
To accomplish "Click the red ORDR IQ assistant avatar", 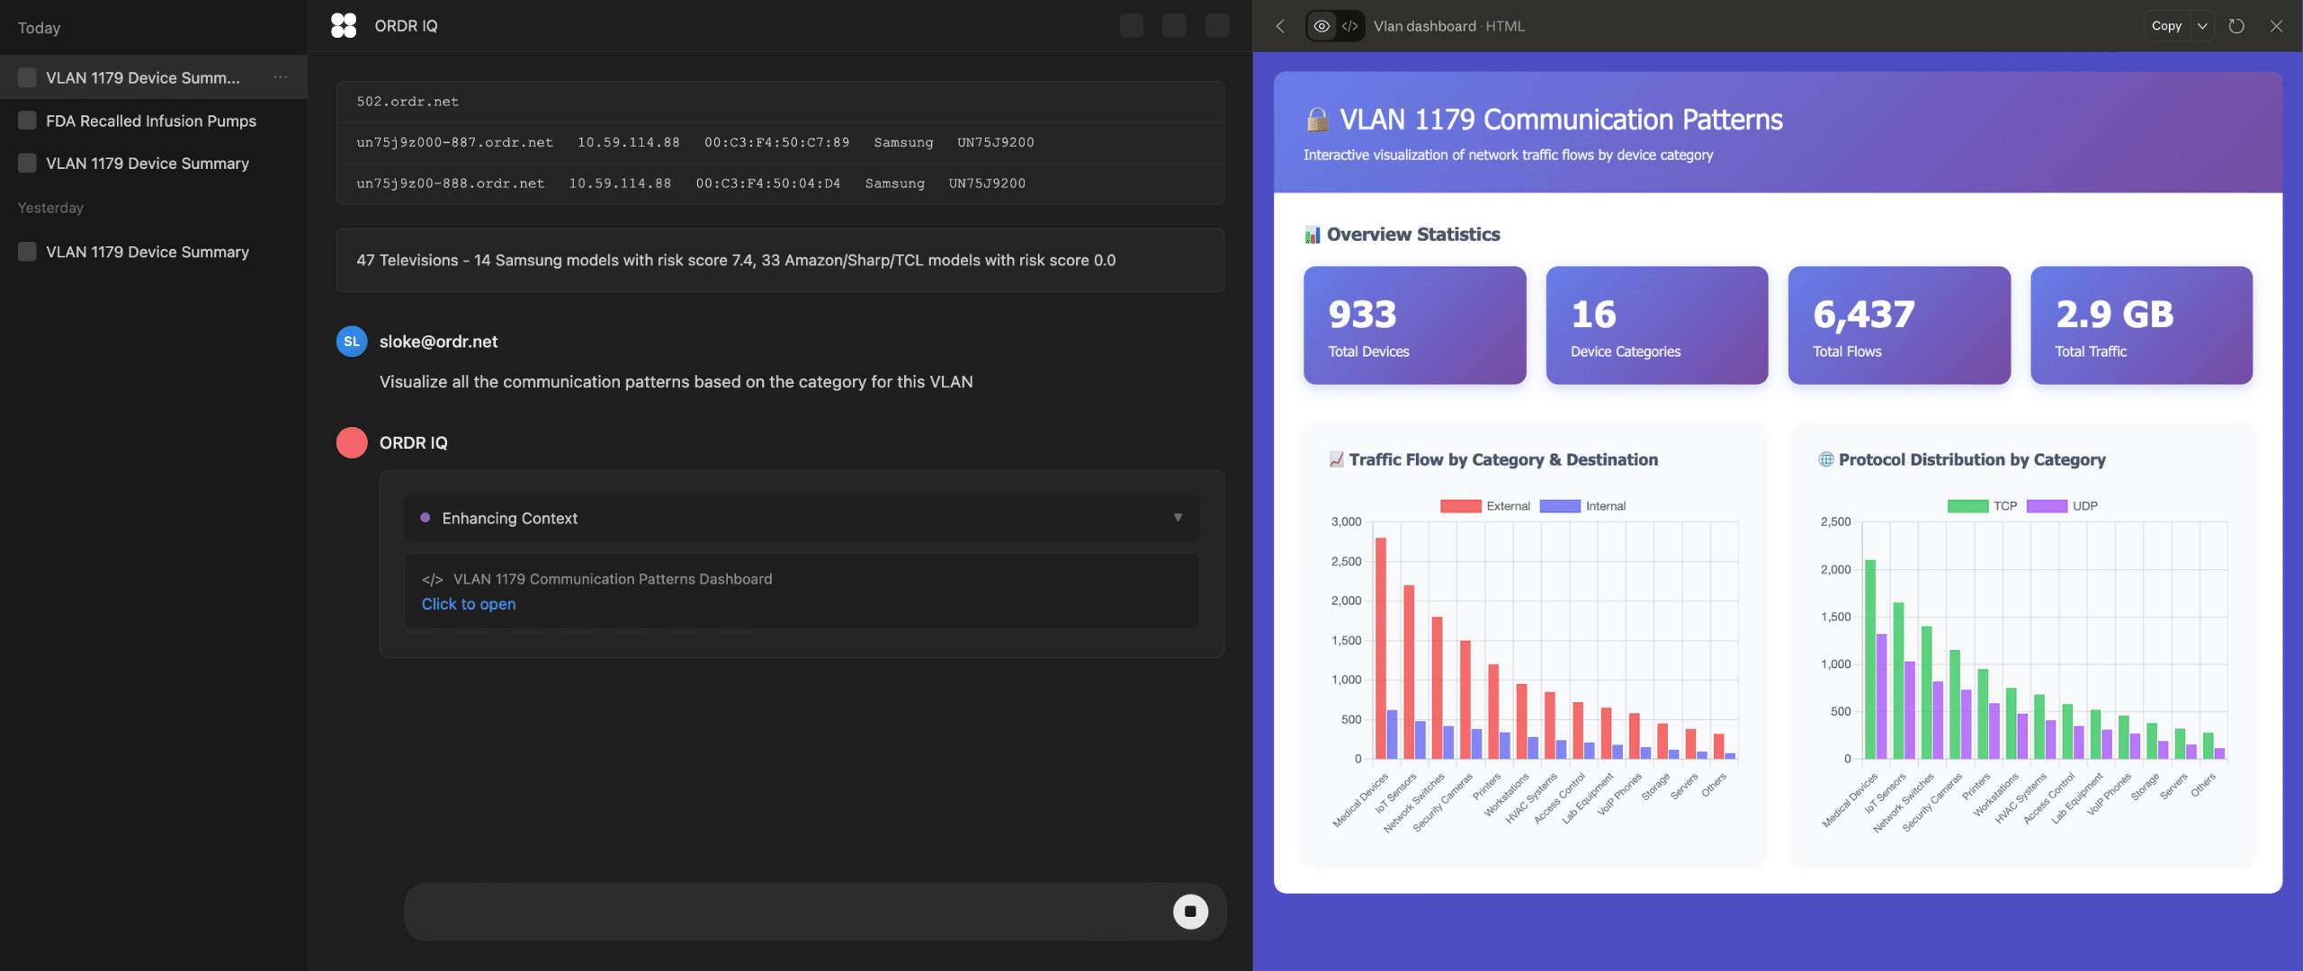I will 352,442.
